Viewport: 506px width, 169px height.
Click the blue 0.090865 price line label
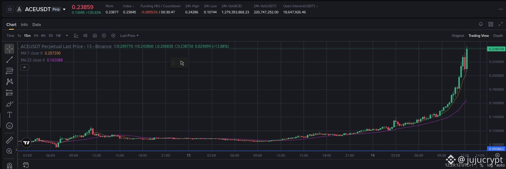[496, 148]
